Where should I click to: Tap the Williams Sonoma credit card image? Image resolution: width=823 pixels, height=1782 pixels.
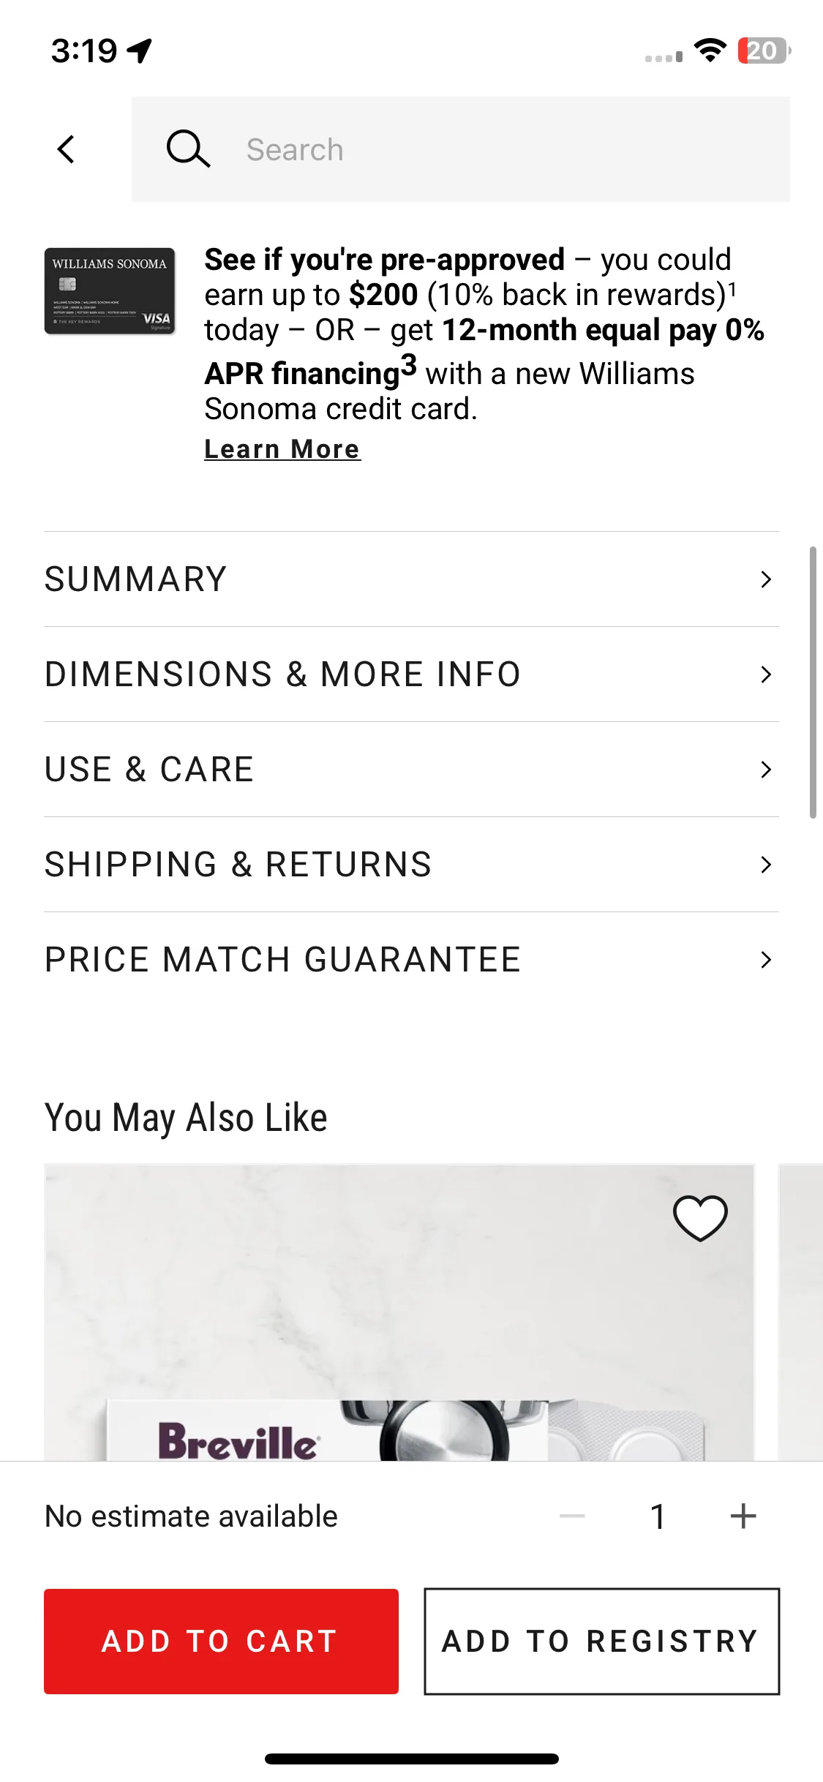point(110,291)
